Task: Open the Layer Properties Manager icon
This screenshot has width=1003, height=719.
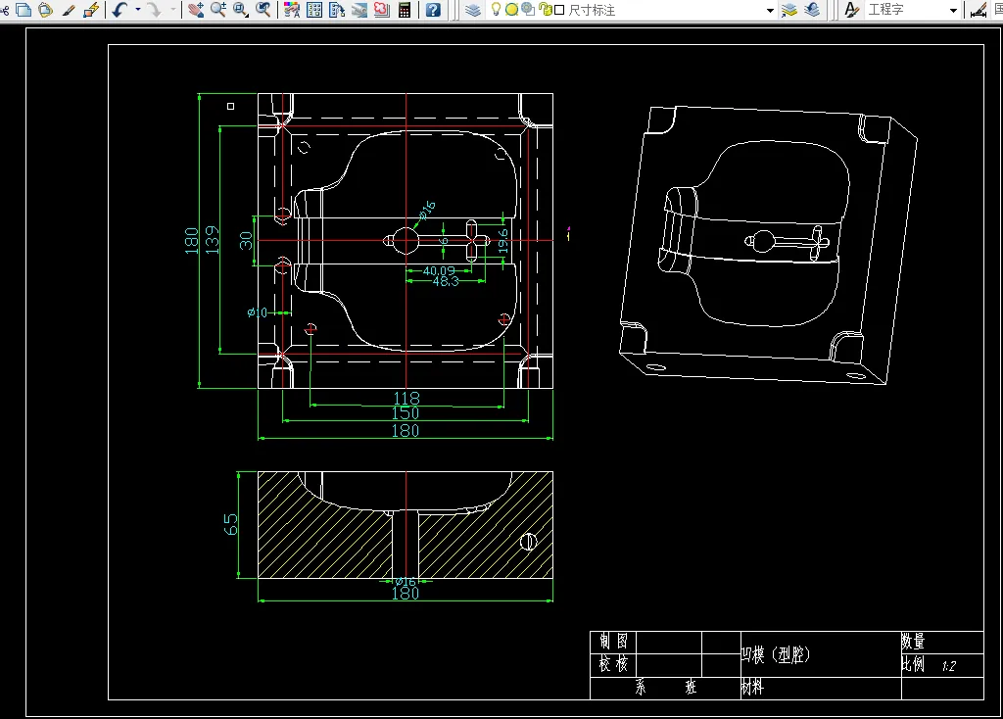Action: click(473, 10)
